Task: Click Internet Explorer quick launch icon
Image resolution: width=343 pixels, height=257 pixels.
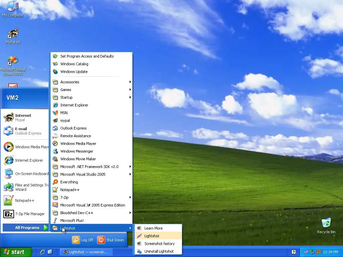Action: 43,252
